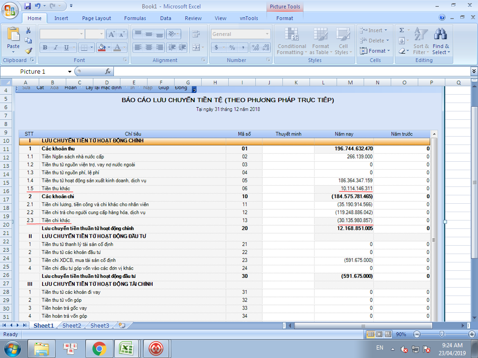Toggle Italic formatting
This screenshot has width=478, height=358.
[56, 48]
